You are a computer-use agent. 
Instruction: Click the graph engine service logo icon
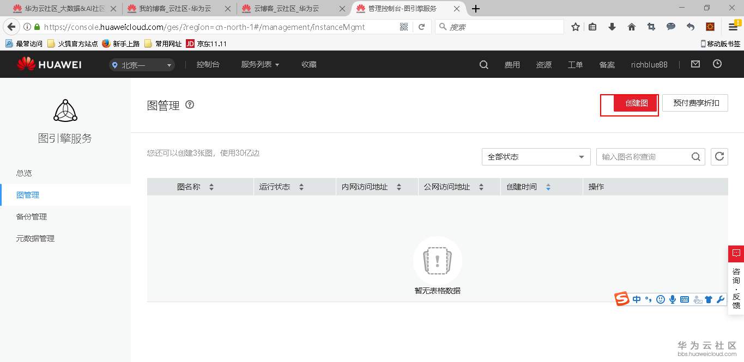click(65, 111)
